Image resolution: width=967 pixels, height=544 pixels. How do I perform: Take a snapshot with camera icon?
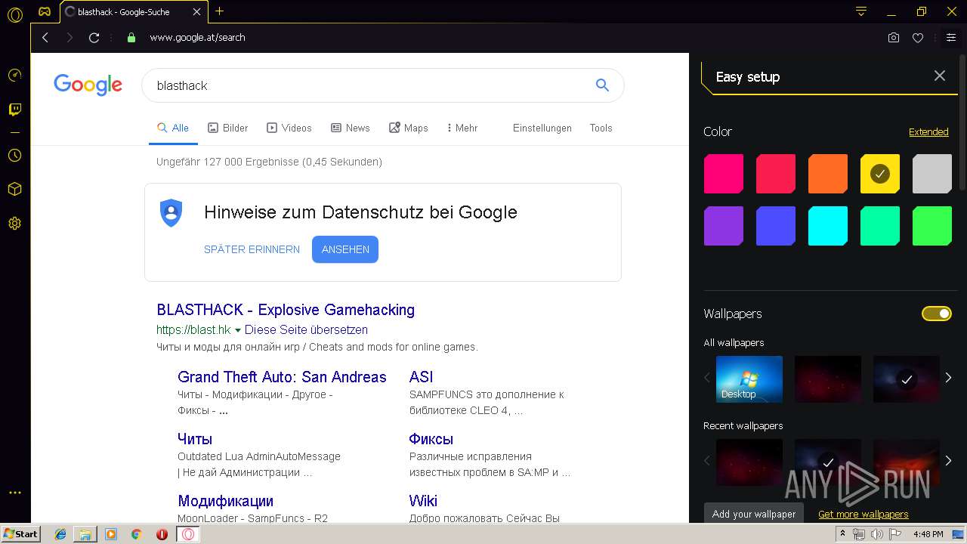pos(894,37)
